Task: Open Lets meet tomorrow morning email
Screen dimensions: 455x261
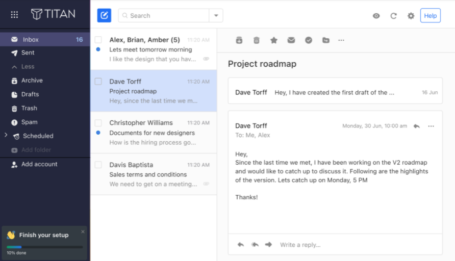Action: click(x=154, y=49)
